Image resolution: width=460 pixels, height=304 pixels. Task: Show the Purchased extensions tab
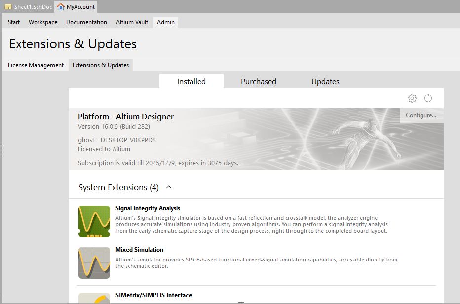(259, 82)
